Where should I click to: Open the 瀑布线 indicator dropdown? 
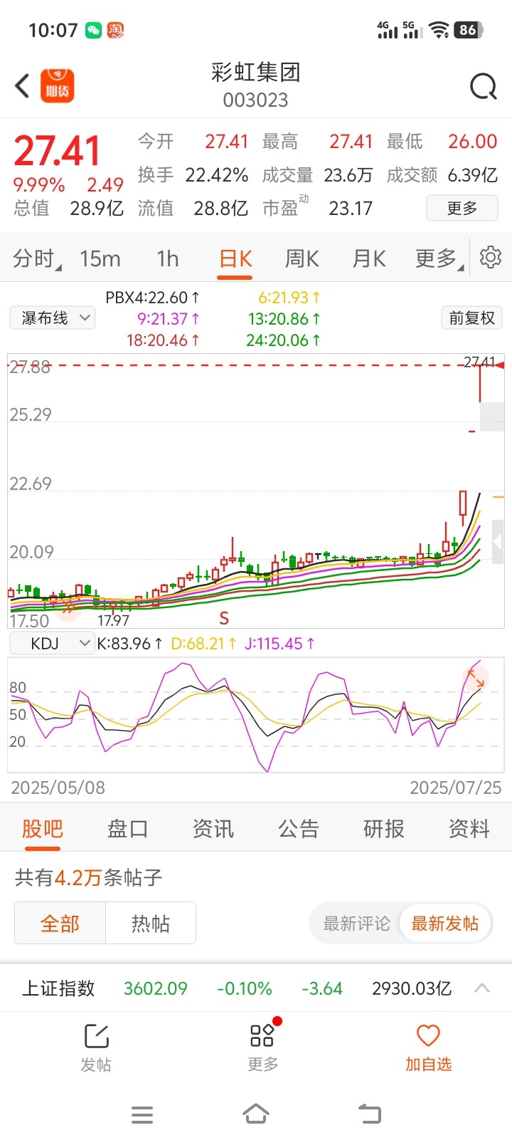coord(53,318)
